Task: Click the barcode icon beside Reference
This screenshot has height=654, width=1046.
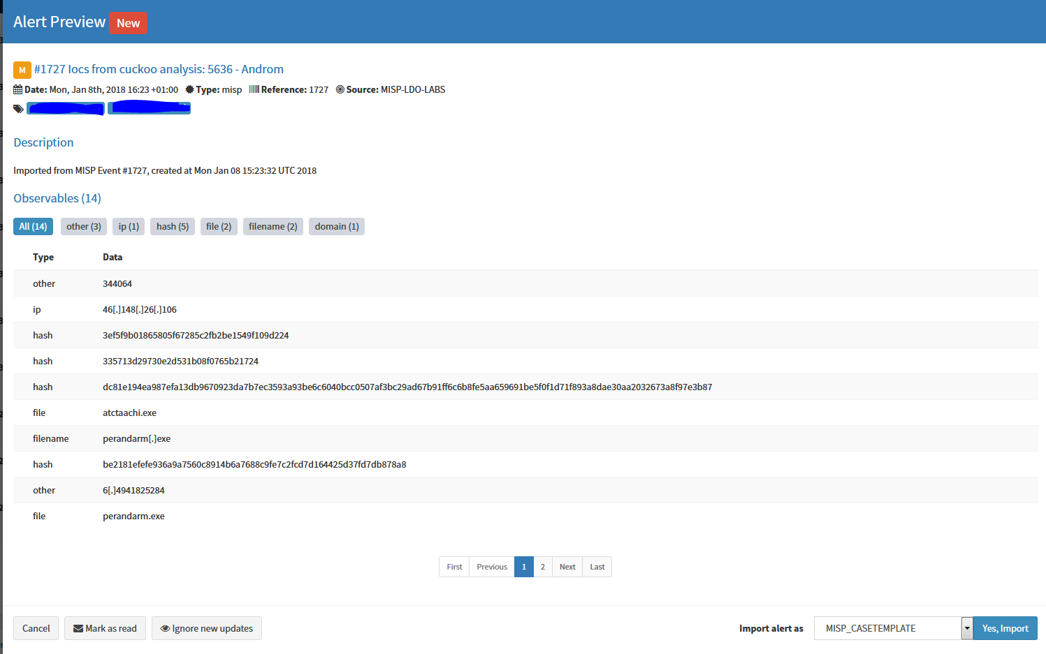Action: tap(256, 89)
